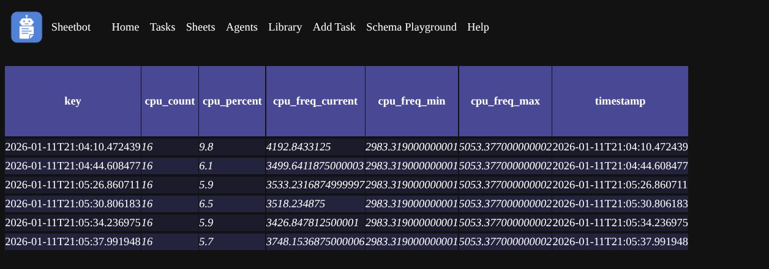Viewport: 769px width, 269px height.
Task: Open the Agents section
Action: click(x=241, y=27)
